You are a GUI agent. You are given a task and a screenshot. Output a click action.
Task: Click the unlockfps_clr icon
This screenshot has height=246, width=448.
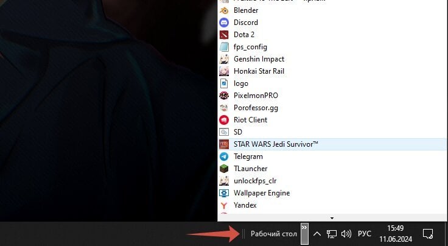click(224, 181)
